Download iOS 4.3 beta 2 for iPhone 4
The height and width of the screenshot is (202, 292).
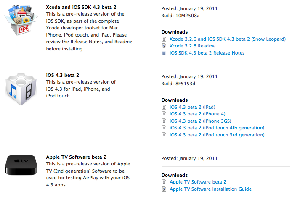coord(197,114)
